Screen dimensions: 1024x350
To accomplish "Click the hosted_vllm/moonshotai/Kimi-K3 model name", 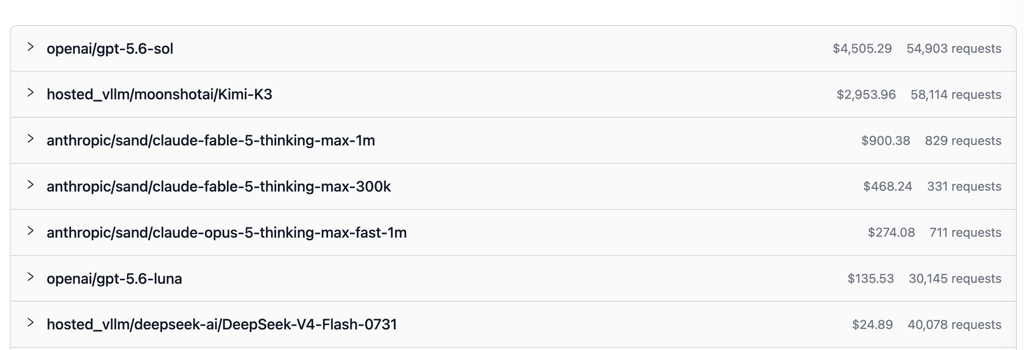I will (x=159, y=94).
